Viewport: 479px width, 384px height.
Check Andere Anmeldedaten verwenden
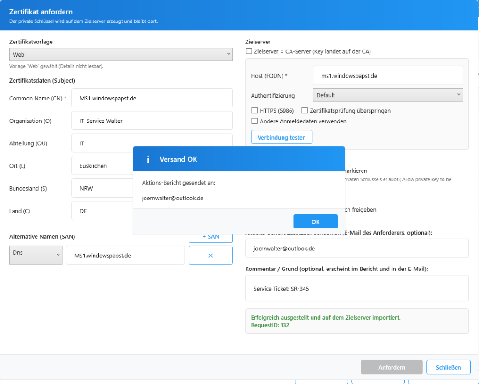(x=254, y=121)
